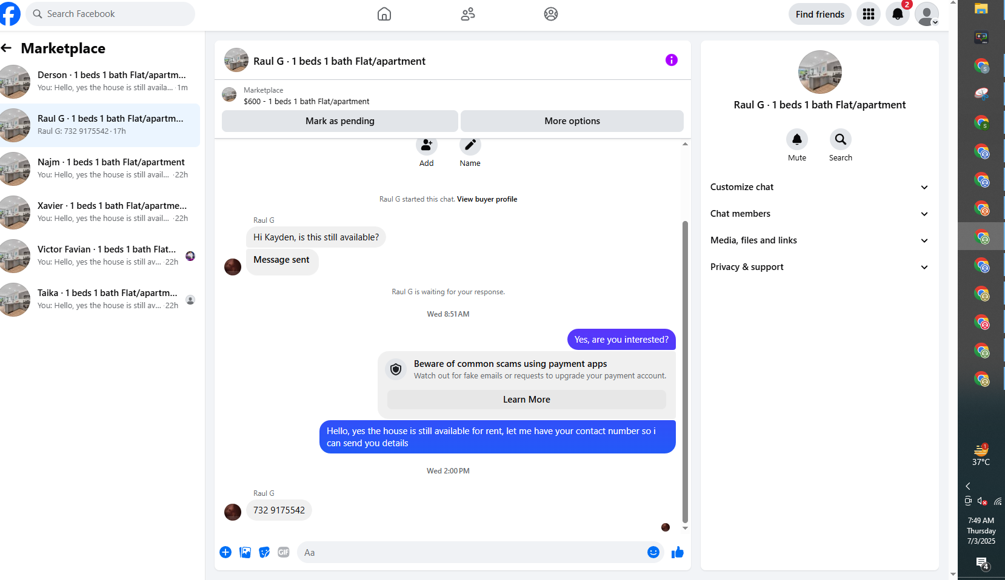The width and height of the screenshot is (1005, 580).
Task: Click the chat scroll down arrow
Action: coord(685,529)
